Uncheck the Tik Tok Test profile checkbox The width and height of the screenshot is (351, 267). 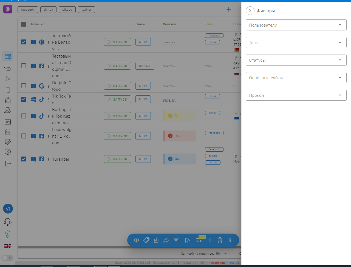pos(24,99)
